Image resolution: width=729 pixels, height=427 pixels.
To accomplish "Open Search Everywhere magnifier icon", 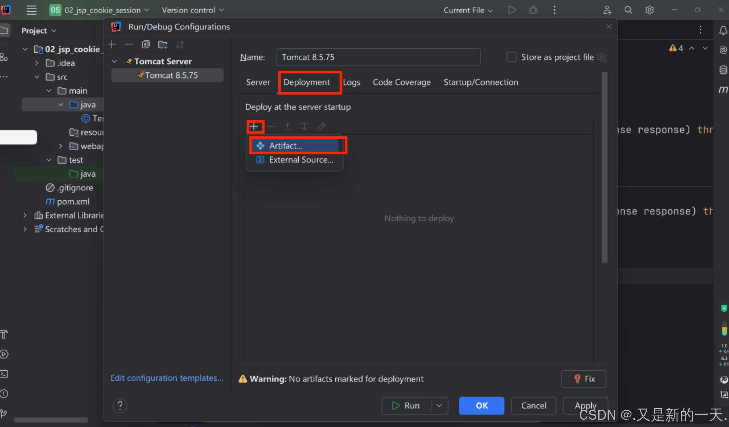I will point(628,10).
